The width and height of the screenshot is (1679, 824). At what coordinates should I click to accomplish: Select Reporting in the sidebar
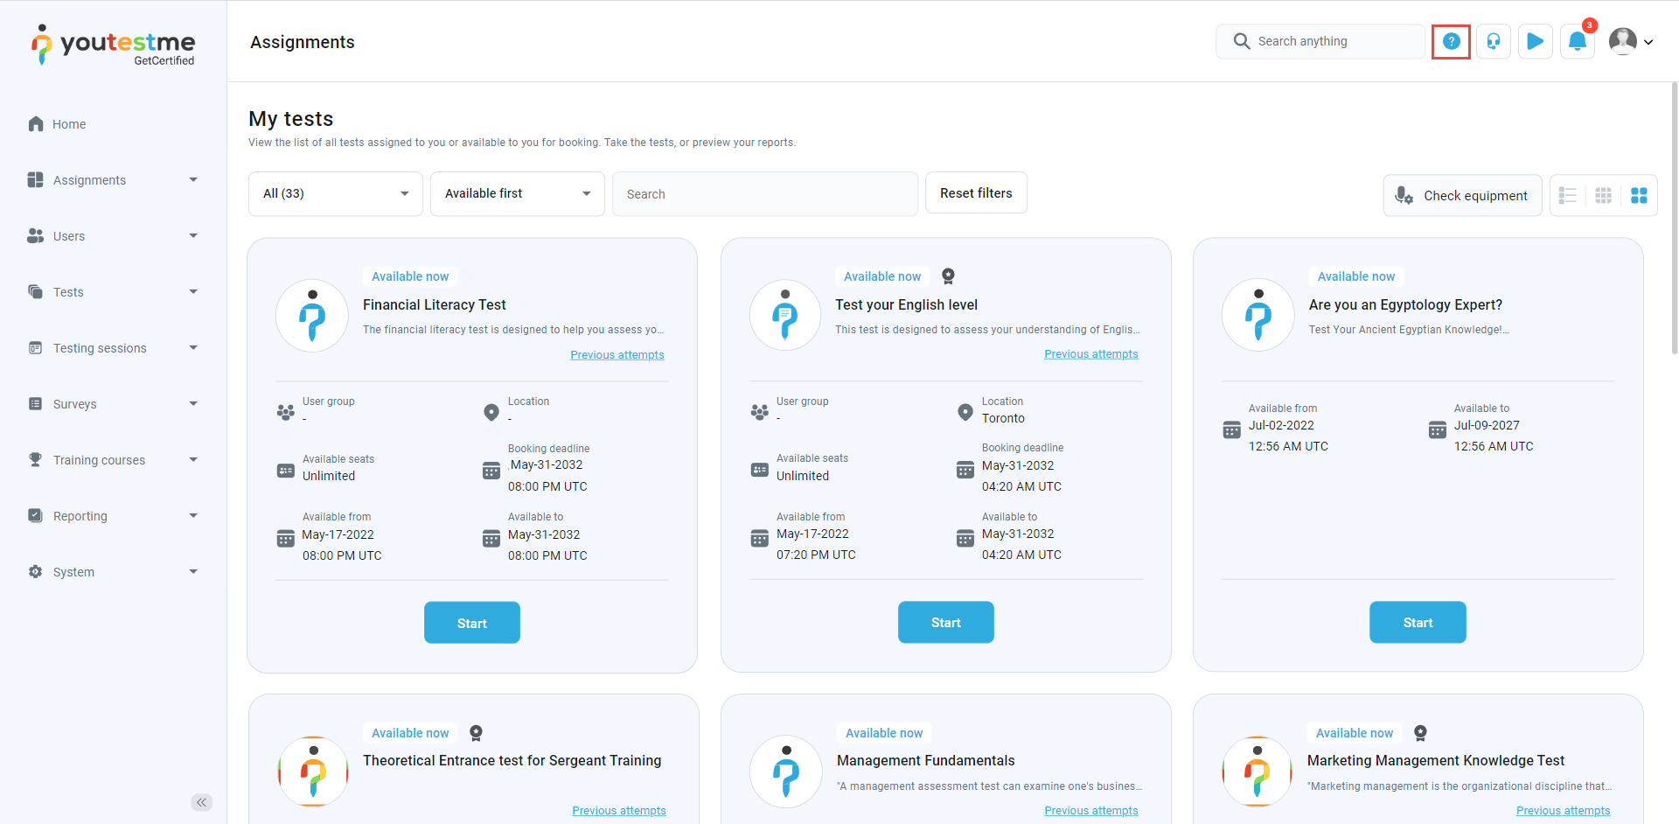[80, 516]
